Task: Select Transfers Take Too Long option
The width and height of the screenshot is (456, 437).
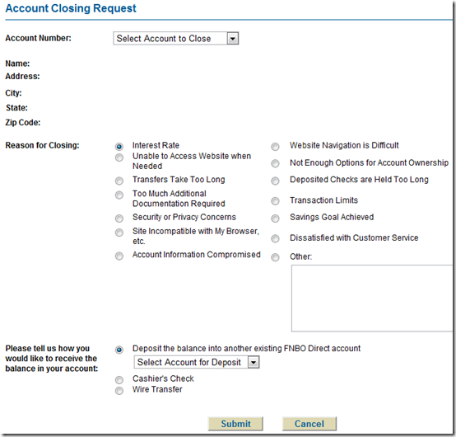Action: point(119,181)
